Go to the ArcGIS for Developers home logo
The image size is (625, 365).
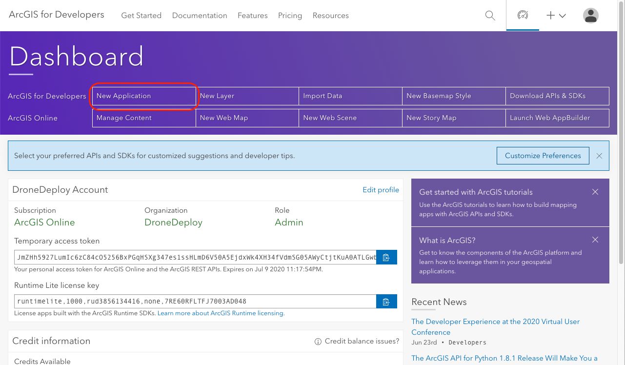coord(57,15)
